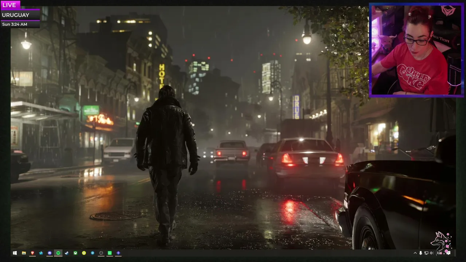Launch the blue W app in taskbar
This screenshot has width=466, height=262.
(41, 253)
